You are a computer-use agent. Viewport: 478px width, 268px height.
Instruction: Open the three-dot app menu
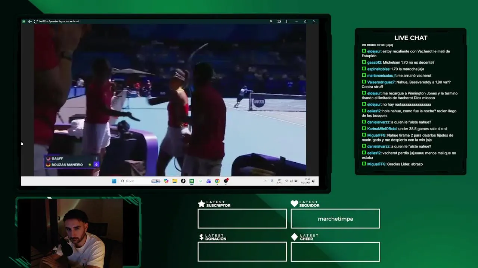(x=287, y=21)
